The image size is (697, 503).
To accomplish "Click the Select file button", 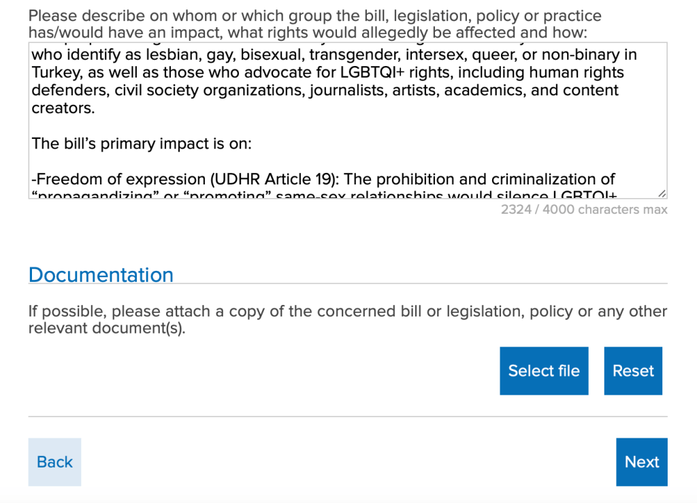I will 543,371.
